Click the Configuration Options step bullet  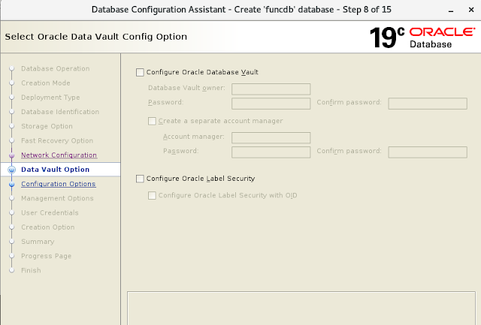pos(12,184)
